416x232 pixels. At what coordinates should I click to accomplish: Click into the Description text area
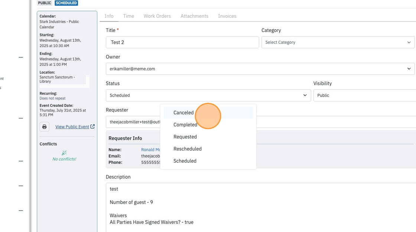[261, 208]
